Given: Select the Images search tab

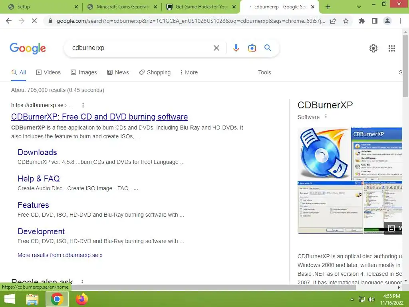Looking at the screenshot, I should [84, 72].
